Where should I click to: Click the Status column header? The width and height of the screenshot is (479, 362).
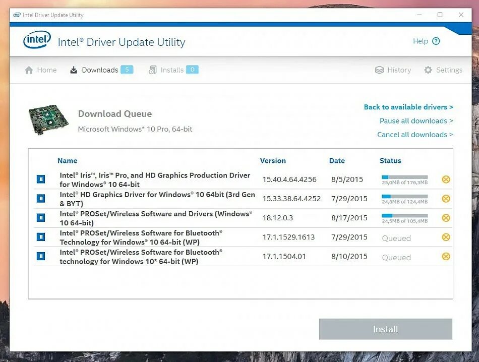[x=390, y=161]
